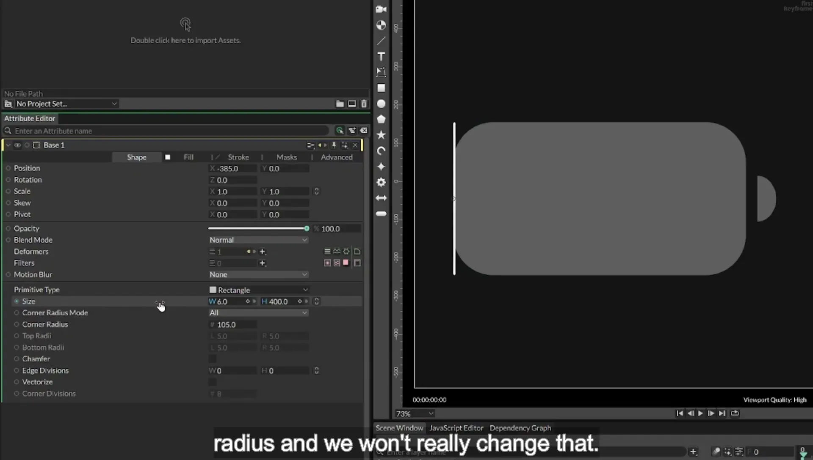Toggle the Size attribute keyframe circle
The width and height of the screenshot is (813, 460).
coord(17,301)
